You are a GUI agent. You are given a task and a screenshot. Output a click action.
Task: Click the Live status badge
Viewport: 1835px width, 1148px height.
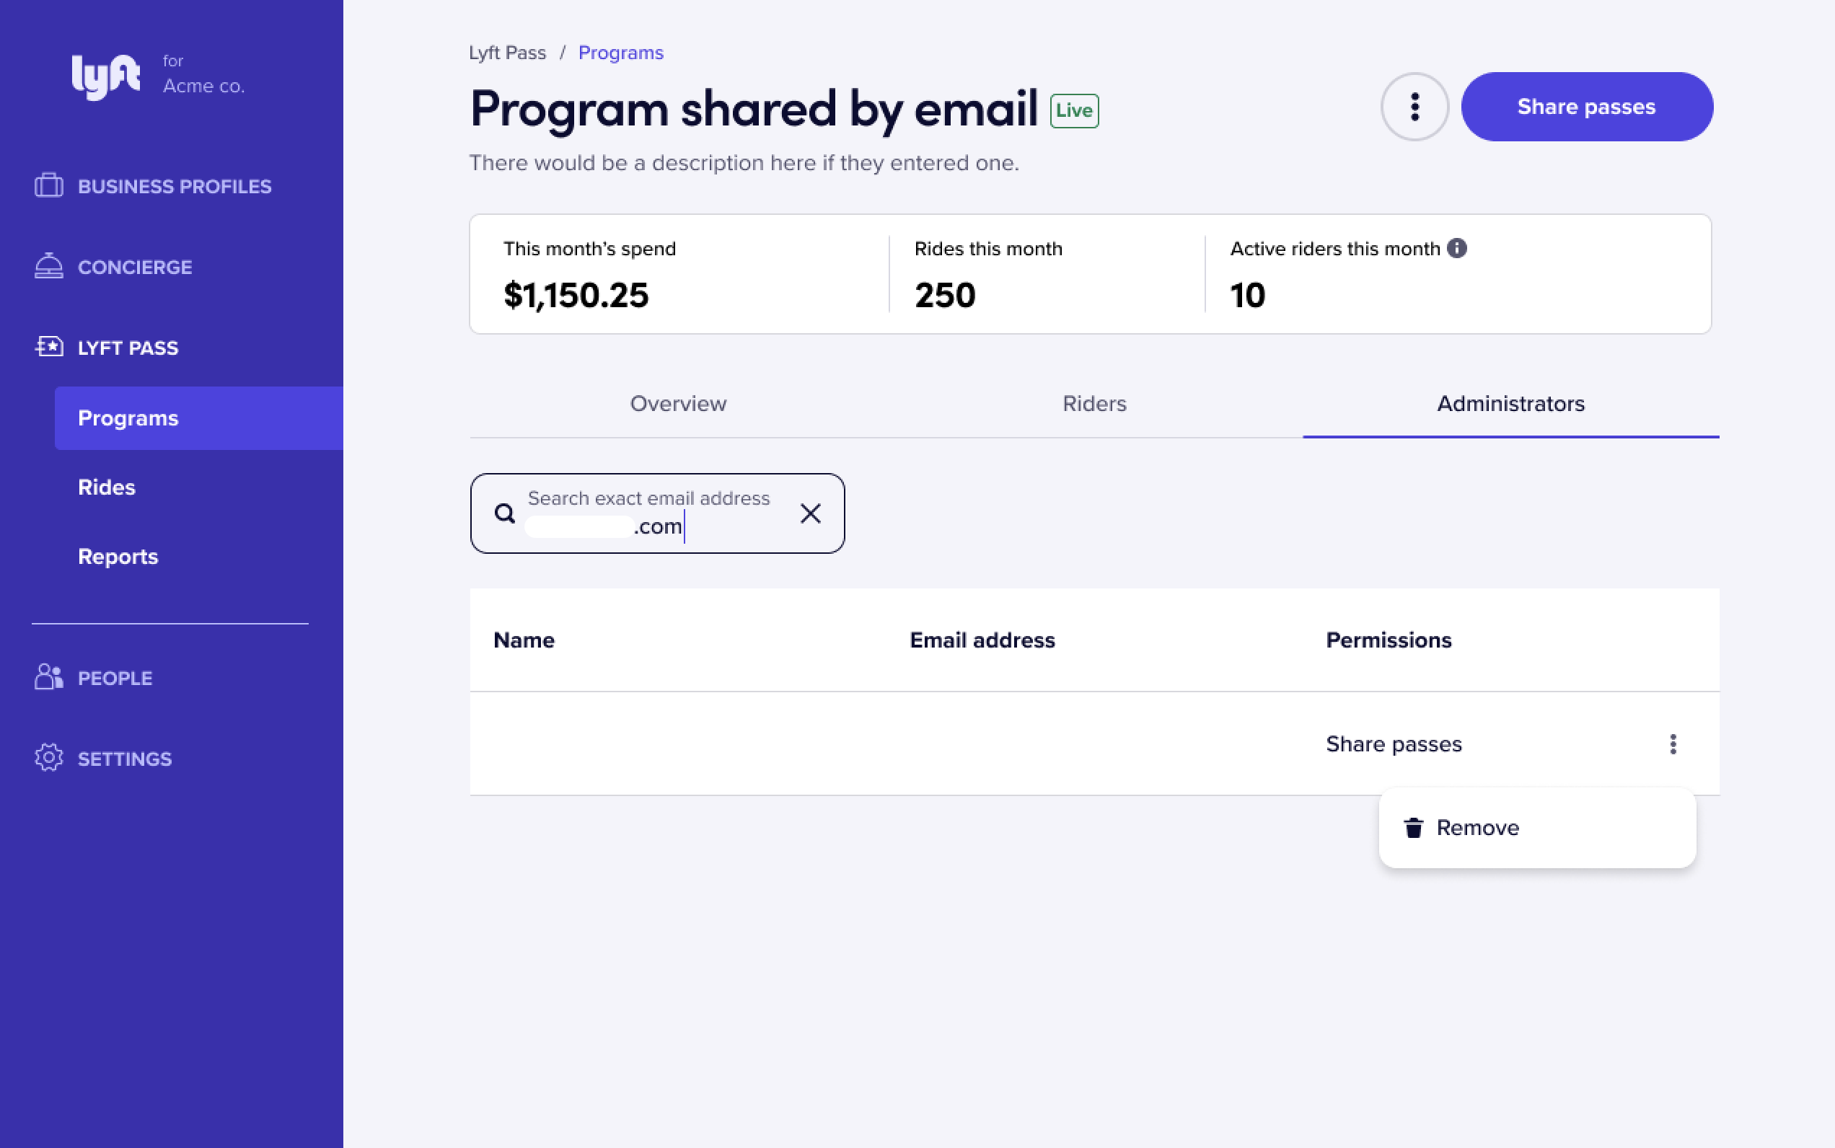pyautogui.click(x=1074, y=111)
